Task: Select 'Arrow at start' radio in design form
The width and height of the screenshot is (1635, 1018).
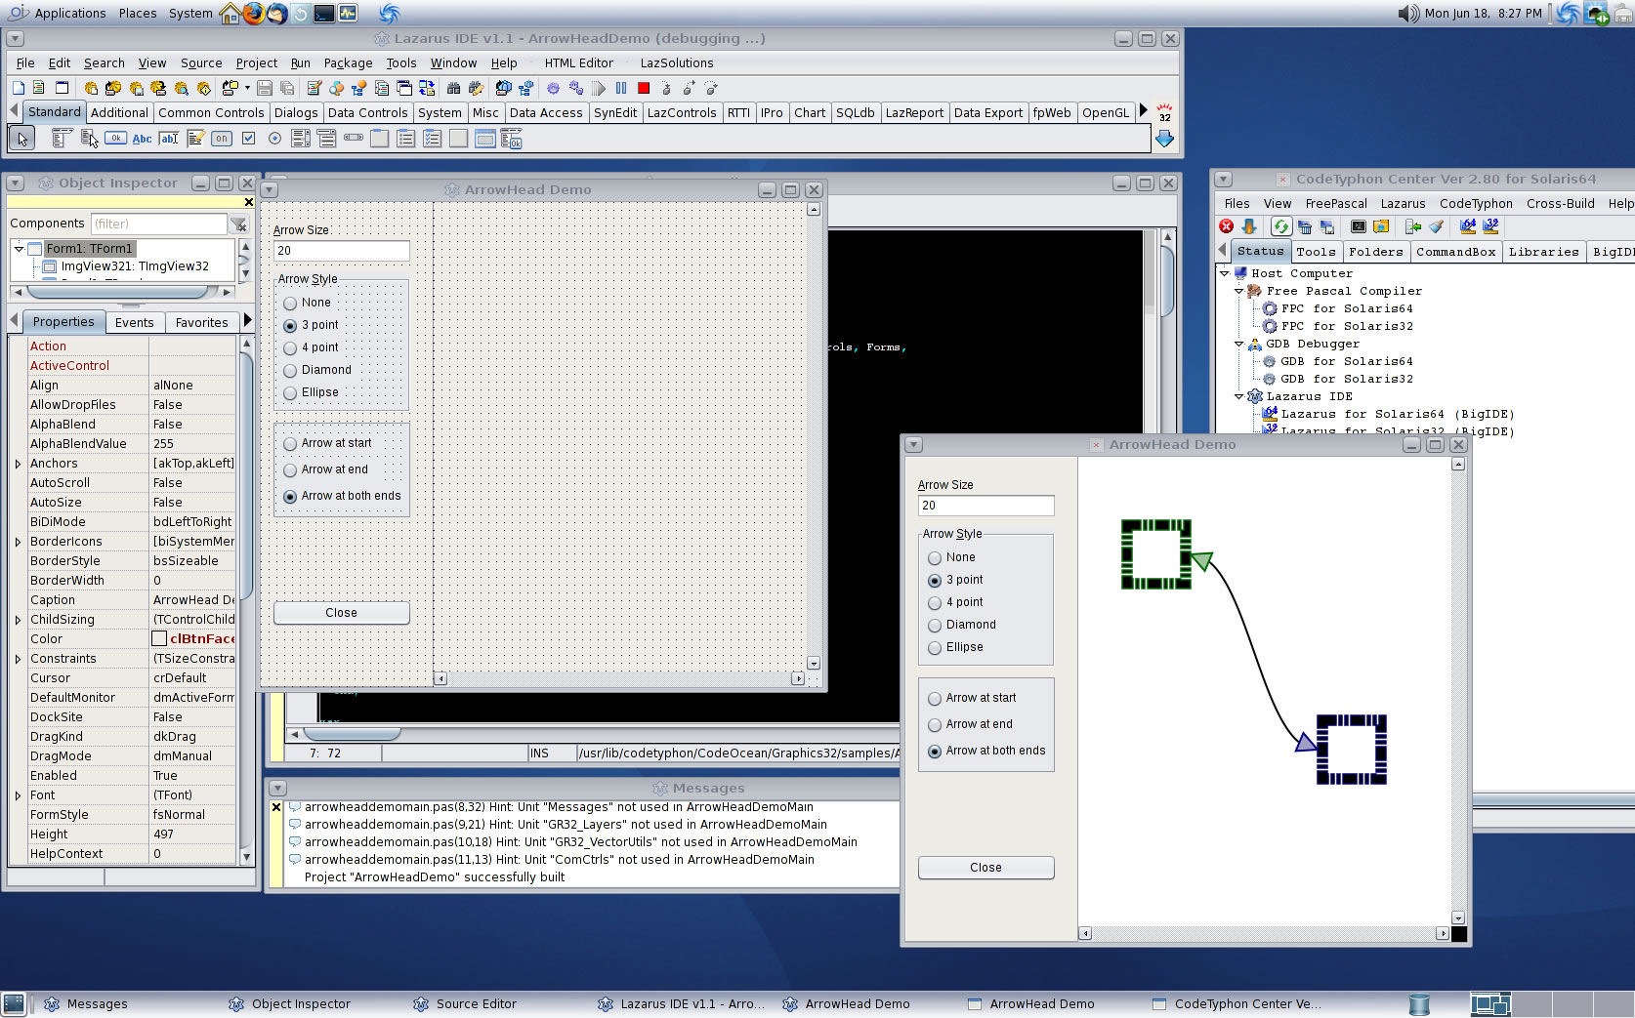Action: click(290, 444)
